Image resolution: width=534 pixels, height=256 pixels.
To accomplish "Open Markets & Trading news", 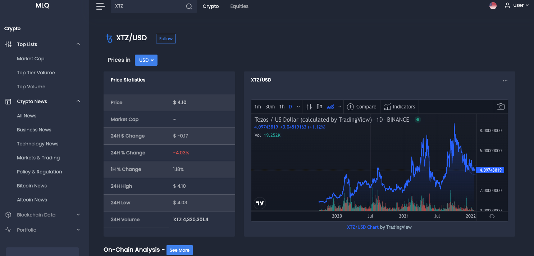I will tap(38, 158).
